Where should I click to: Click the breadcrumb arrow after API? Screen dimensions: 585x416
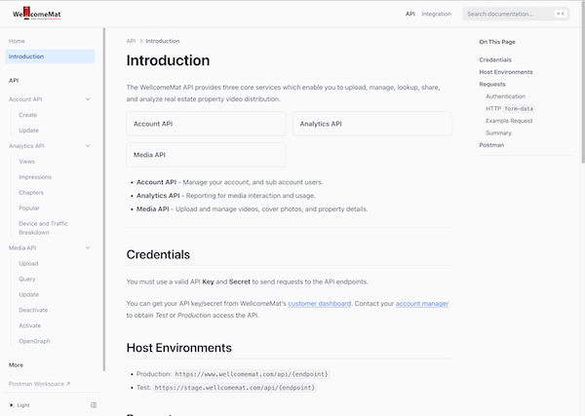click(140, 41)
